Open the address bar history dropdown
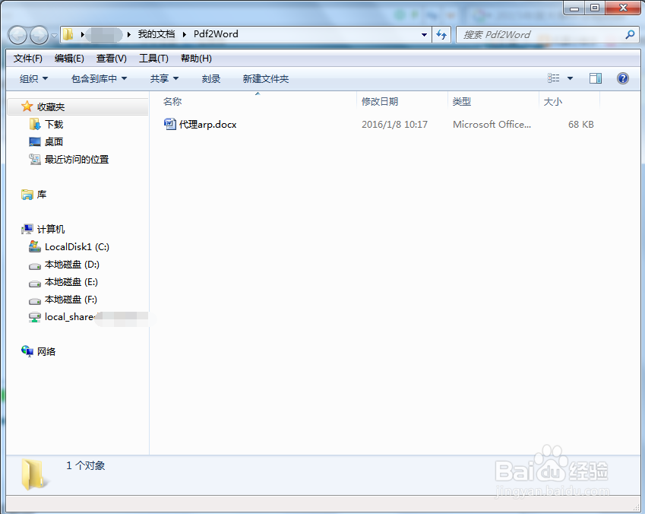 click(x=423, y=34)
